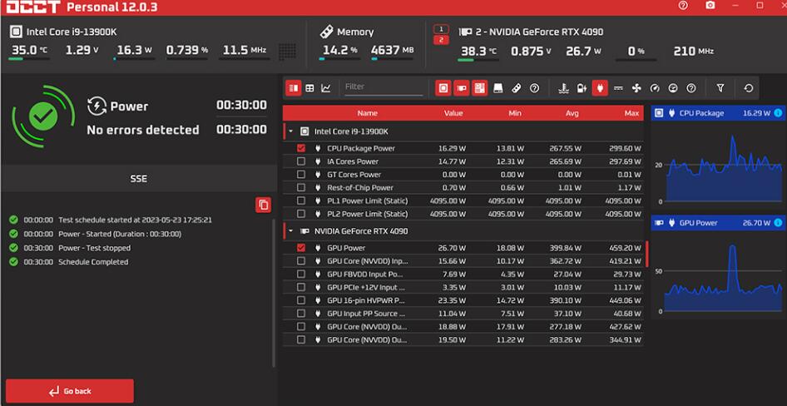Collapse the NVIDIA GeForce RTX 4090 group
787x406 pixels.
[291, 230]
